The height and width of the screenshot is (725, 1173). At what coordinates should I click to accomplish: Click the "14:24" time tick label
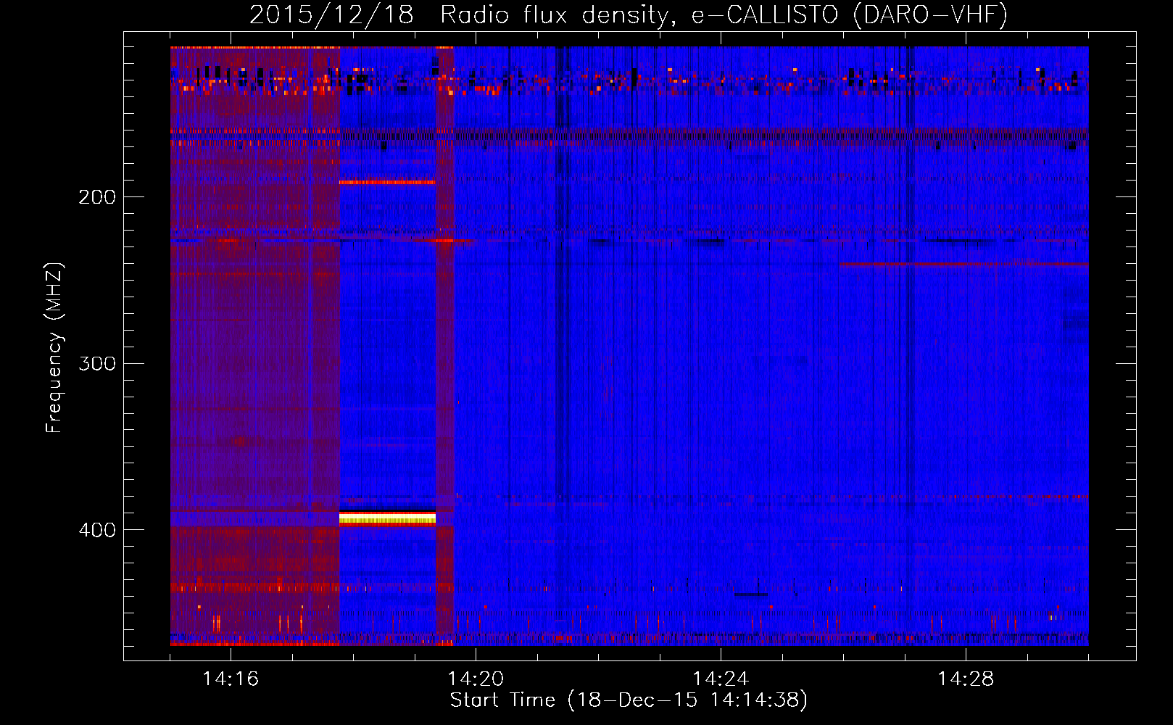pos(721,679)
